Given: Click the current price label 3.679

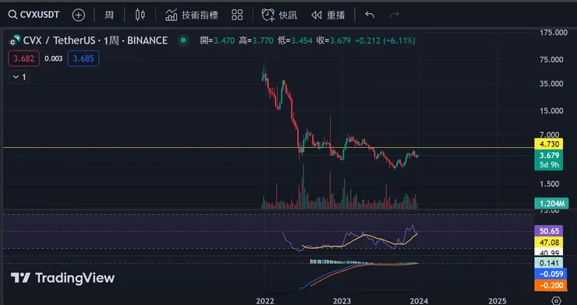Looking at the screenshot, I should click(x=549, y=156).
